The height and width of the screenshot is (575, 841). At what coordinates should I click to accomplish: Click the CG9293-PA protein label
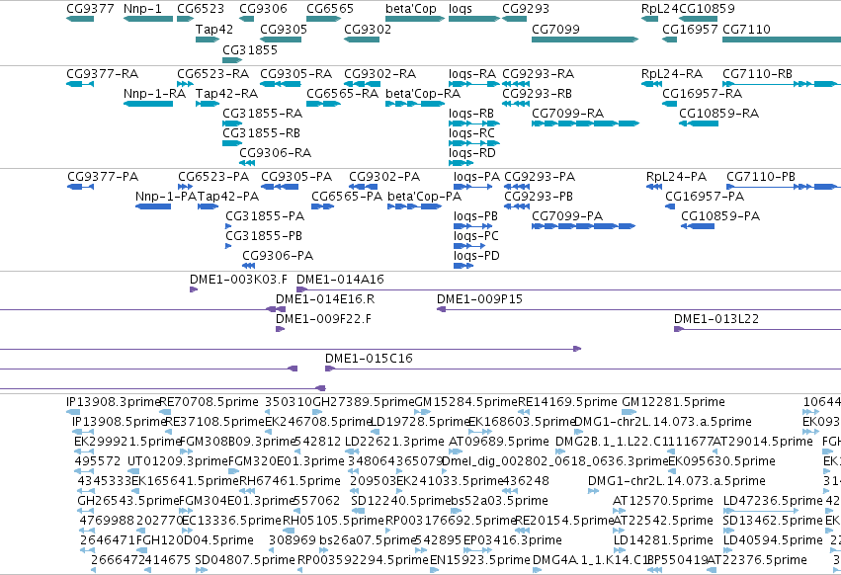540,177
